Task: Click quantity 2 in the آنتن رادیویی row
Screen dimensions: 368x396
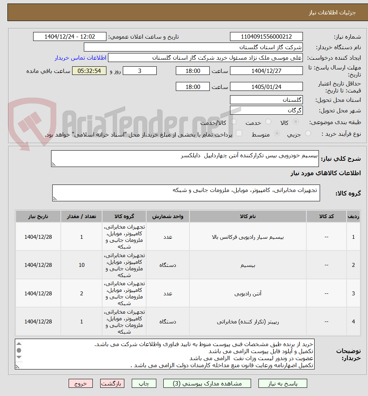Action: point(81,293)
